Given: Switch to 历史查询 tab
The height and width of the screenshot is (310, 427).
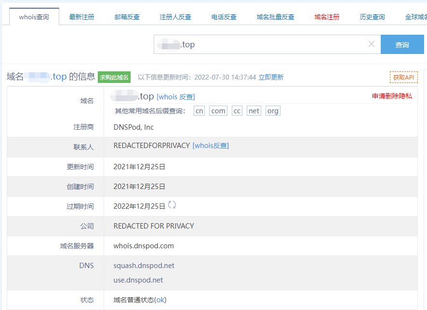Looking at the screenshot, I should (x=372, y=17).
